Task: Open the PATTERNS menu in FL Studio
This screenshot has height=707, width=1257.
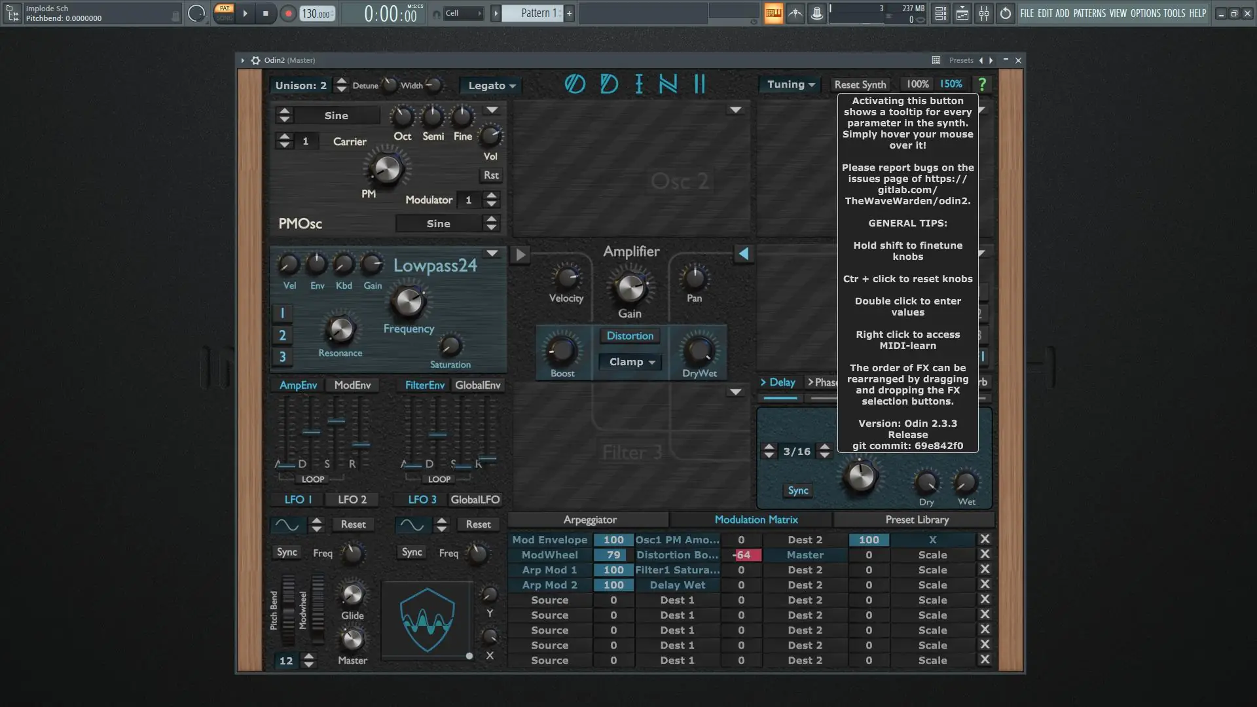Action: click(1089, 13)
